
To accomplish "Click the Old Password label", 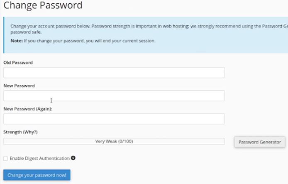I will point(18,63).
